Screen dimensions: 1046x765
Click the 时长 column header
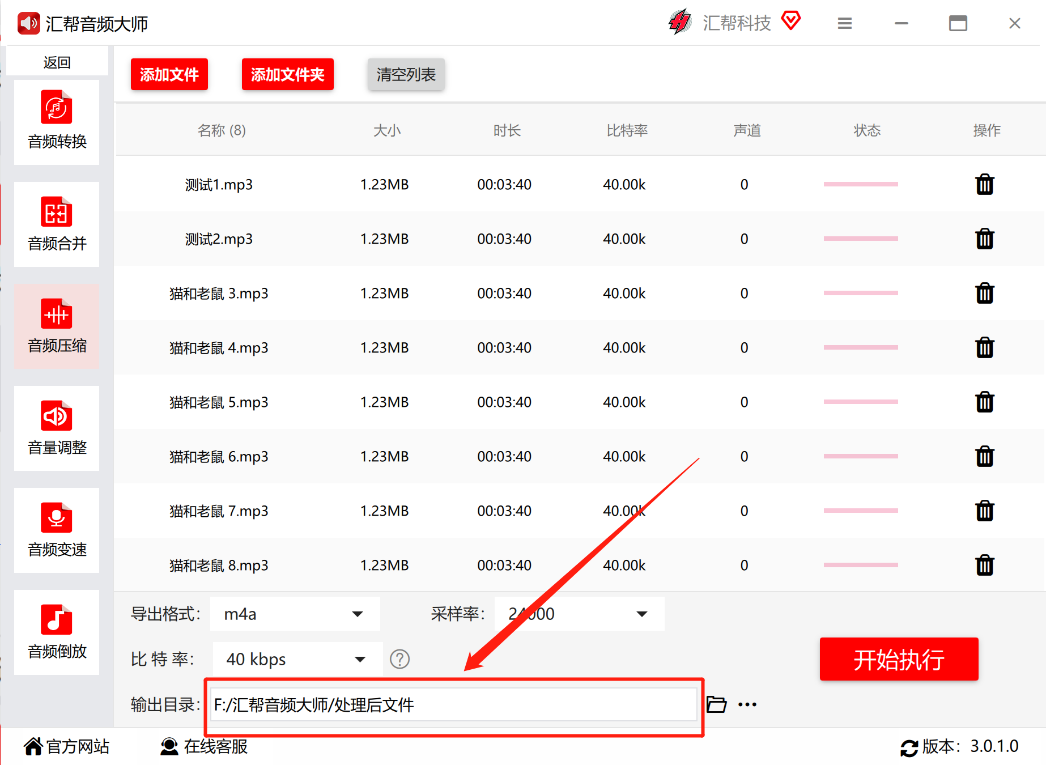click(x=507, y=130)
